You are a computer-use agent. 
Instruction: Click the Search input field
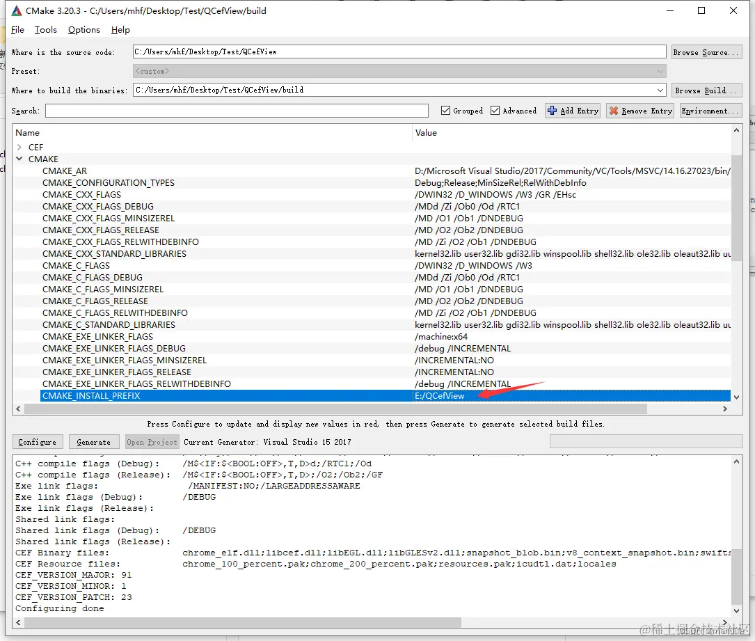237,110
